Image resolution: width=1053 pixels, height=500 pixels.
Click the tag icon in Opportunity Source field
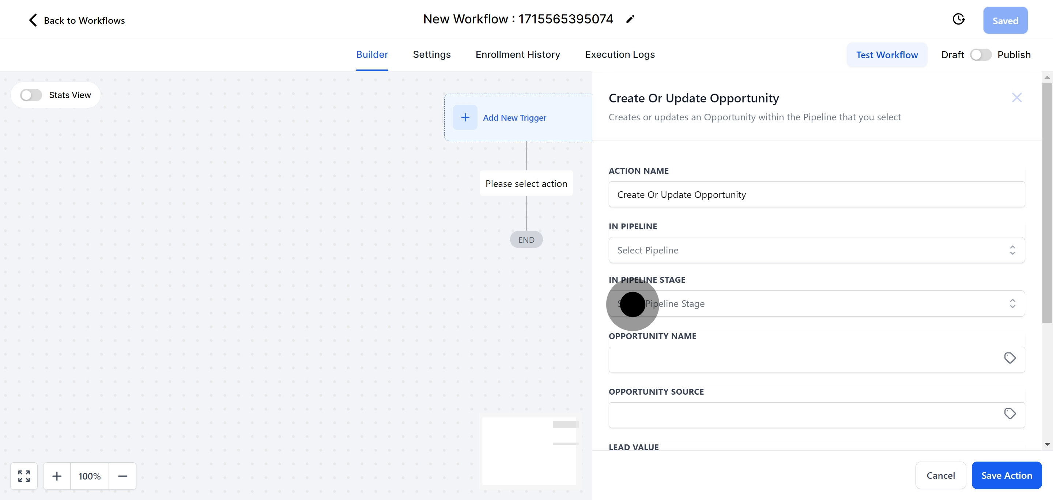[1009, 413]
